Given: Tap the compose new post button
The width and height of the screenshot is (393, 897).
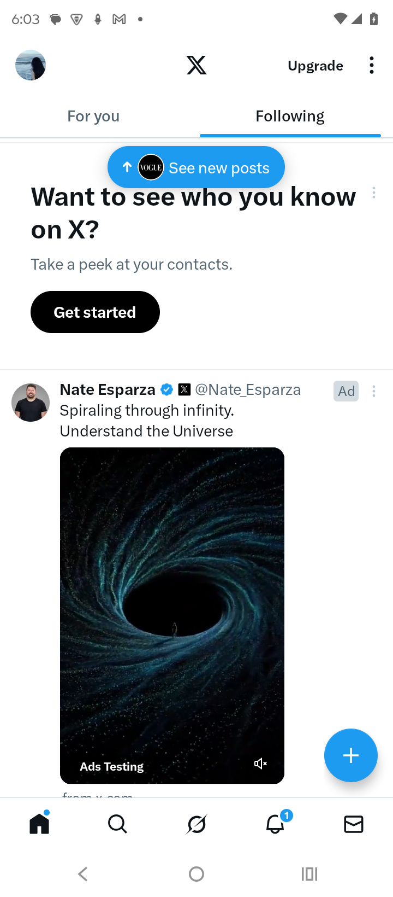Looking at the screenshot, I should click(x=350, y=755).
